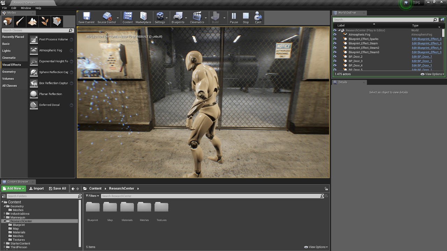Toggle the Content Browser lock icon
The height and width of the screenshot is (251, 447).
point(326,189)
